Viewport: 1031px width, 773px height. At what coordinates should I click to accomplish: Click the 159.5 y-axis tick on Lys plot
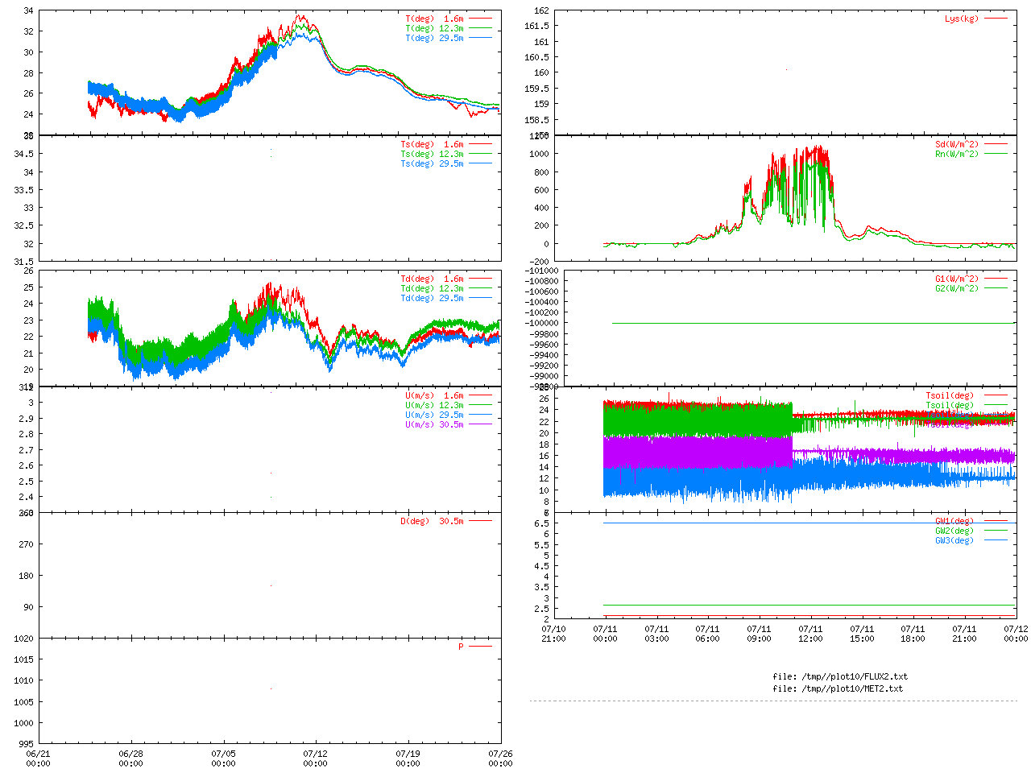[536, 89]
